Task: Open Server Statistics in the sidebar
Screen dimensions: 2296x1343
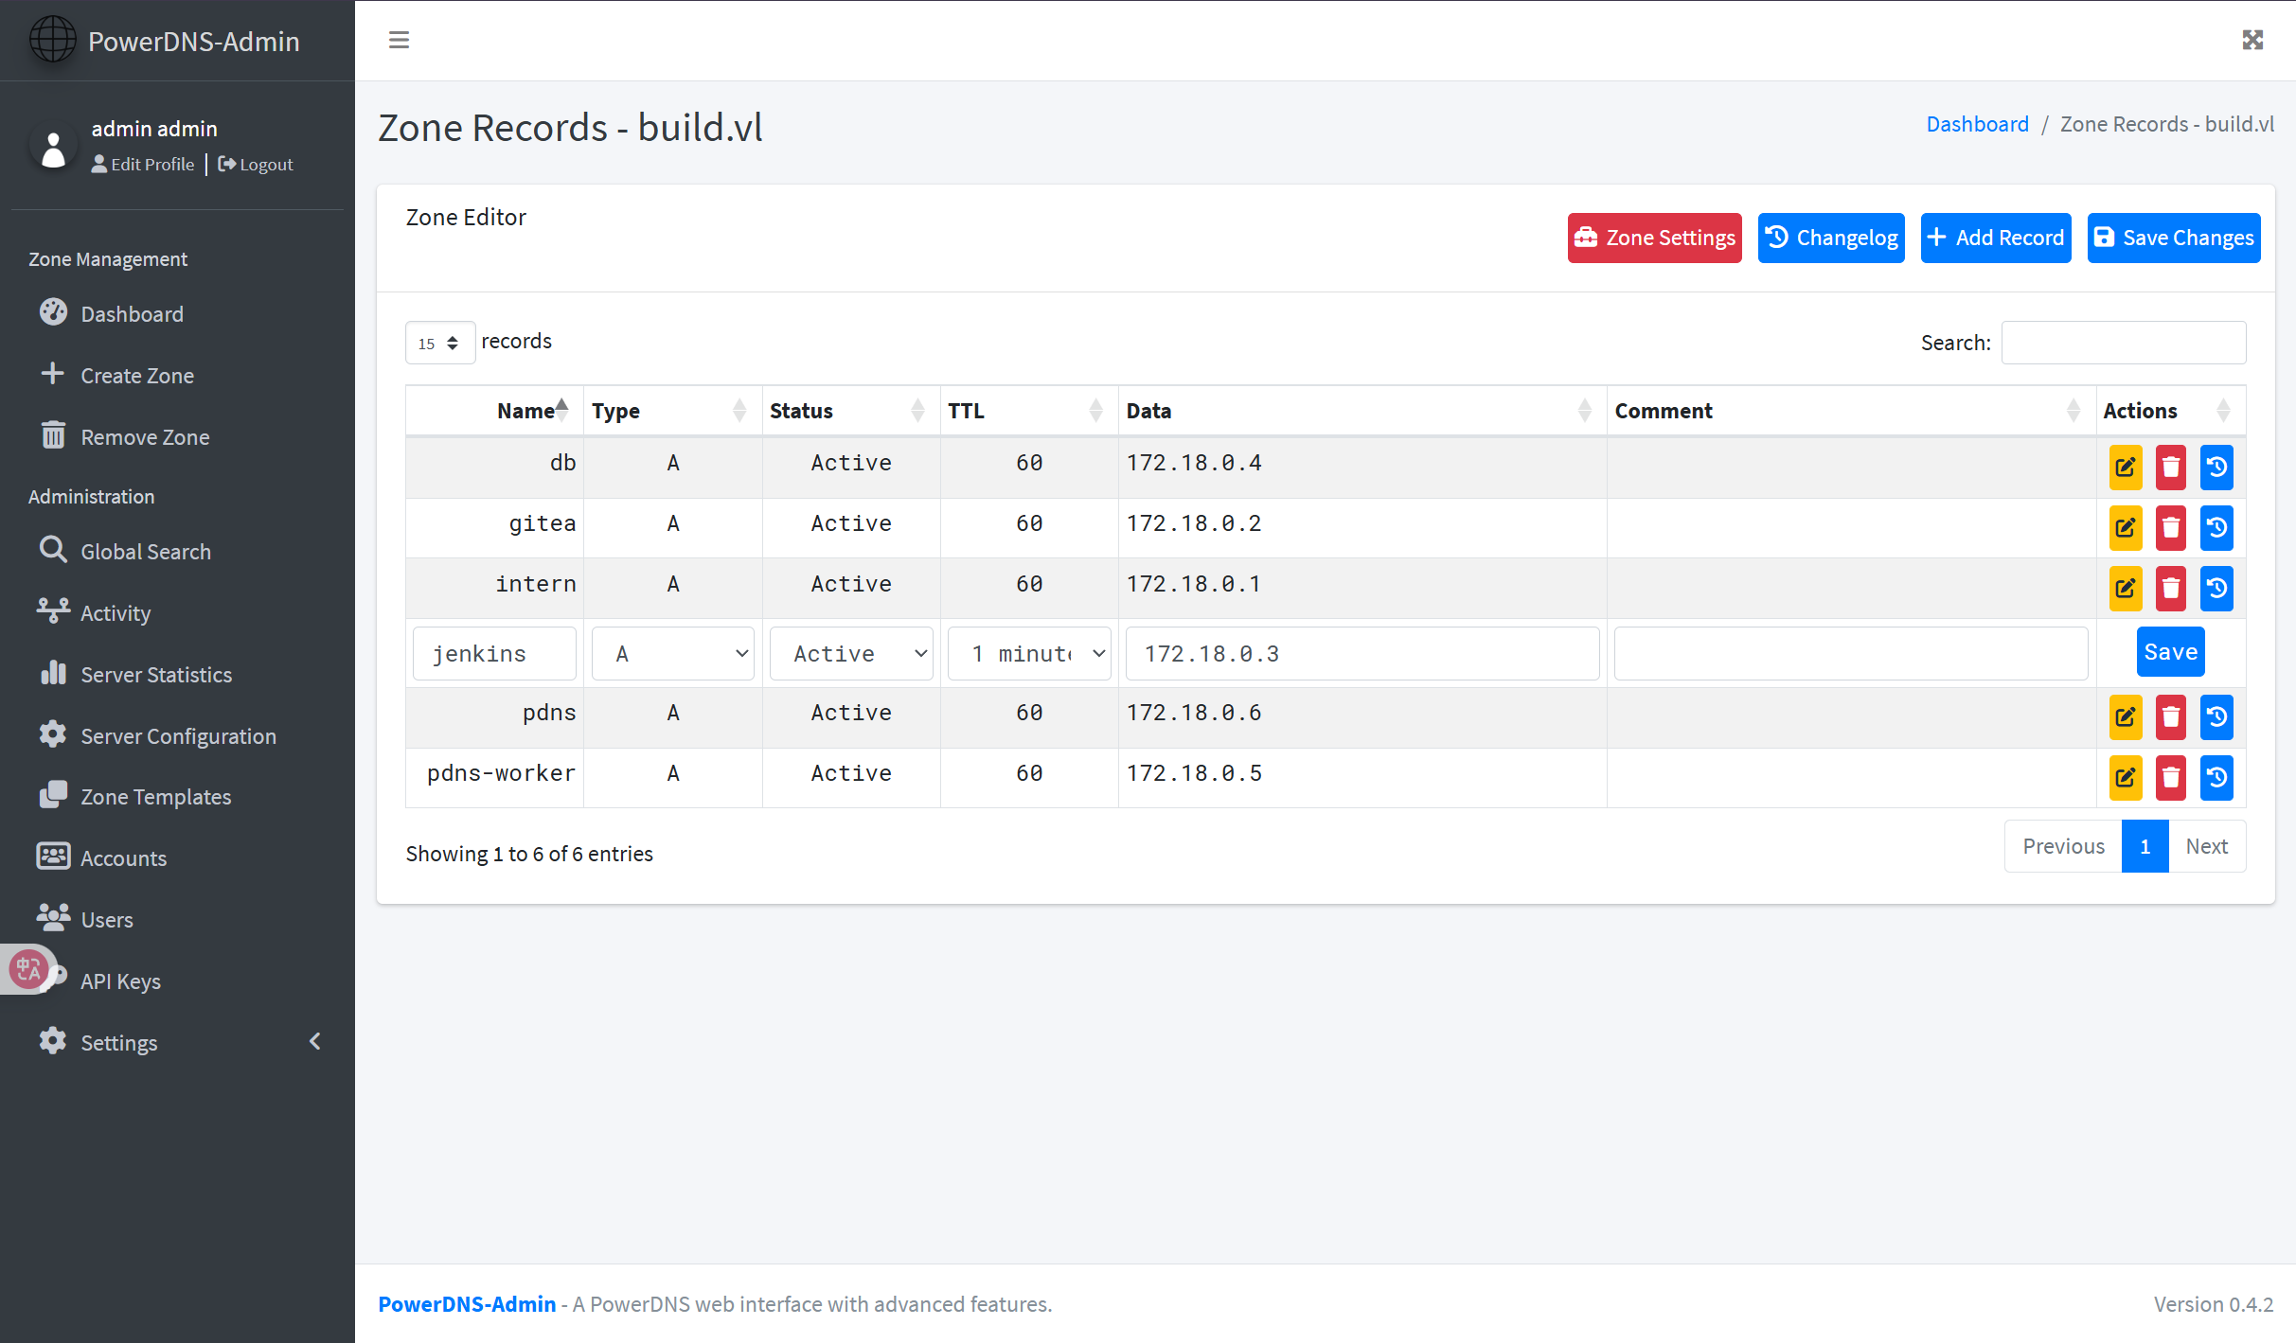Action: (156, 674)
